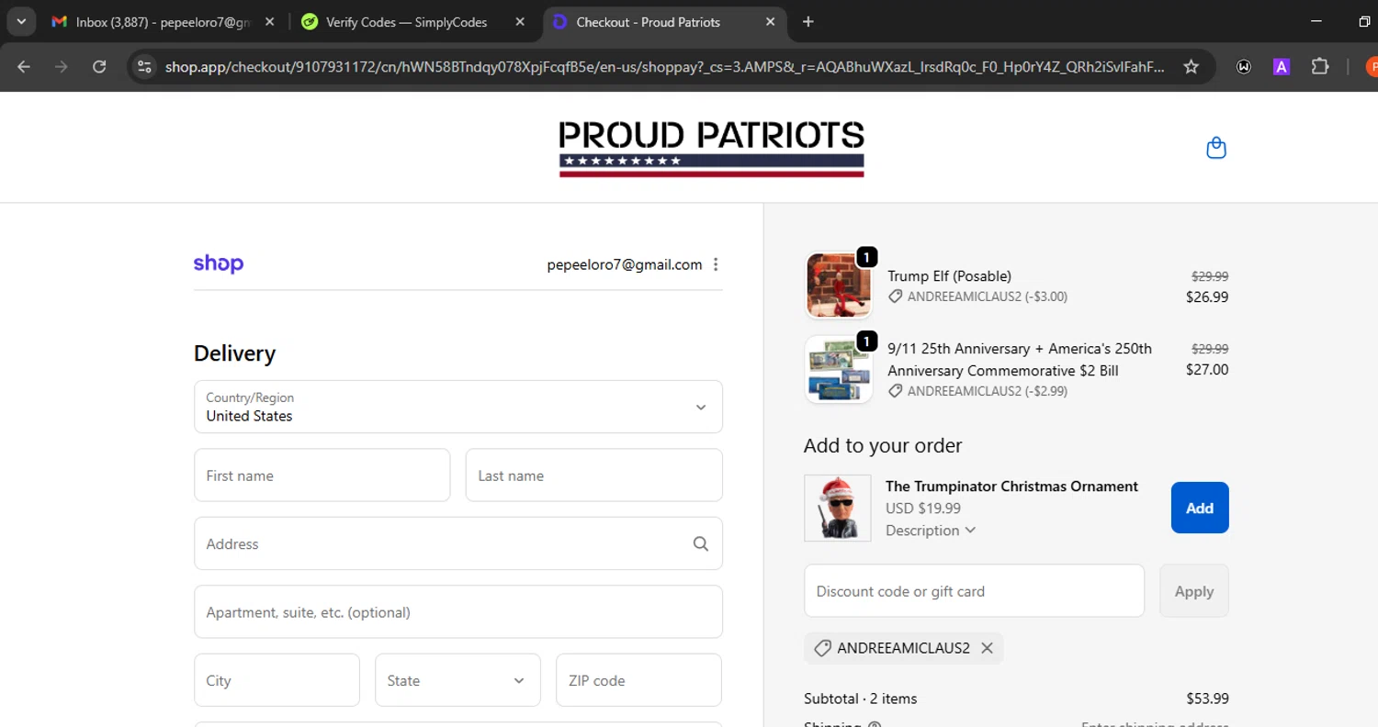
Task: Open a new browser tab
Action: click(808, 22)
